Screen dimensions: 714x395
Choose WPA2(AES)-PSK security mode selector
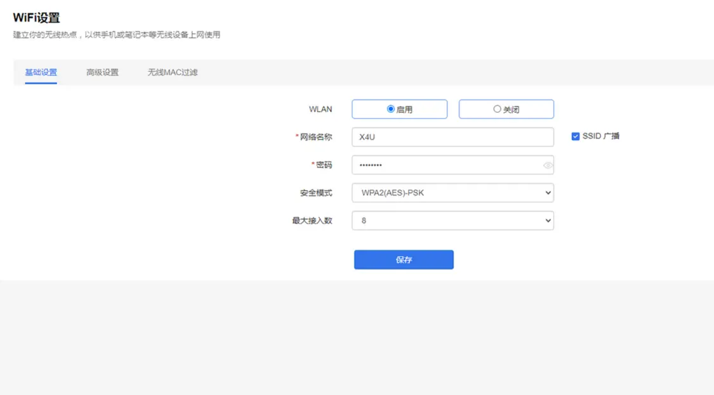(x=453, y=192)
